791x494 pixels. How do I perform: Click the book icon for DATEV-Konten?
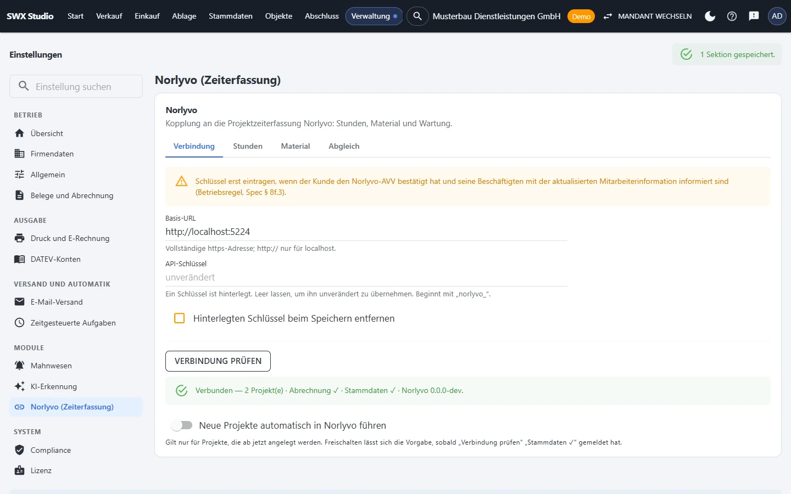pos(20,259)
